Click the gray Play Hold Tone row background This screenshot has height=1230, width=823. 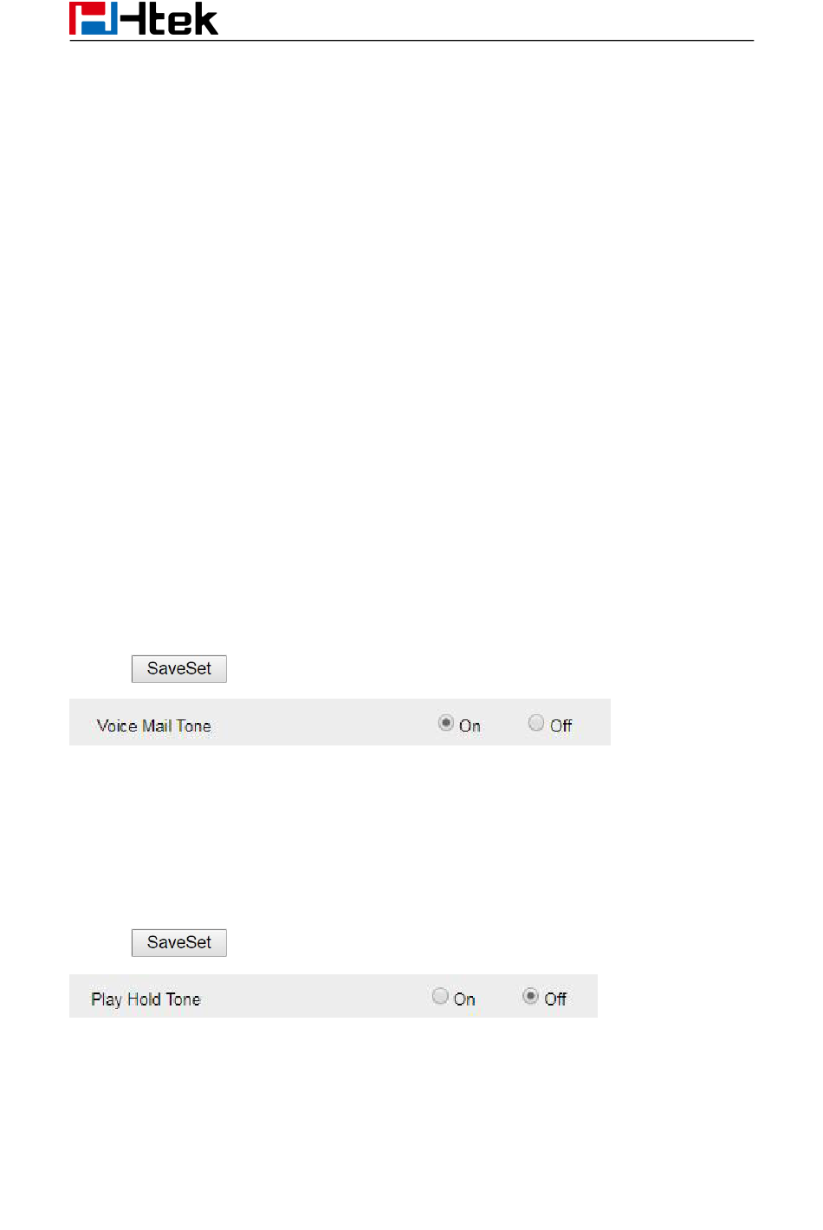[334, 996]
